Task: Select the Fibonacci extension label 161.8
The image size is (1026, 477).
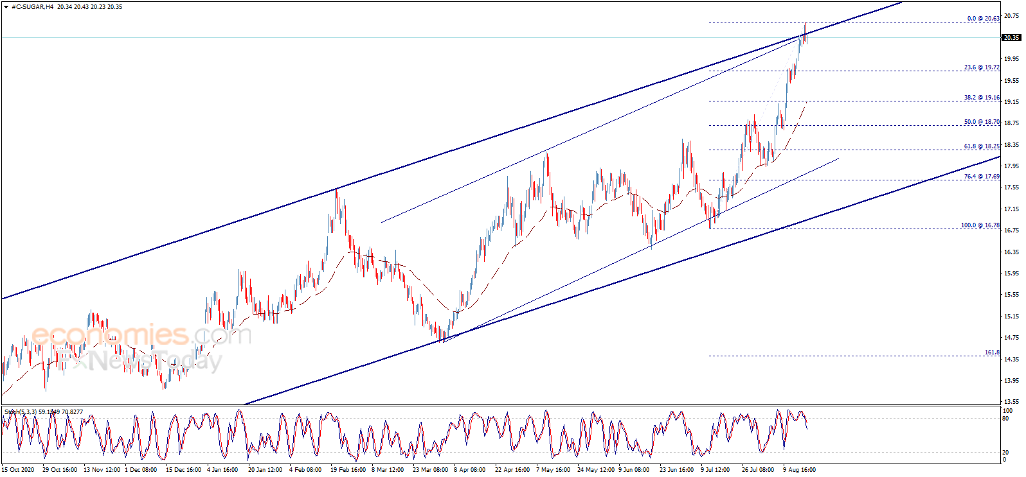Action: (992, 352)
